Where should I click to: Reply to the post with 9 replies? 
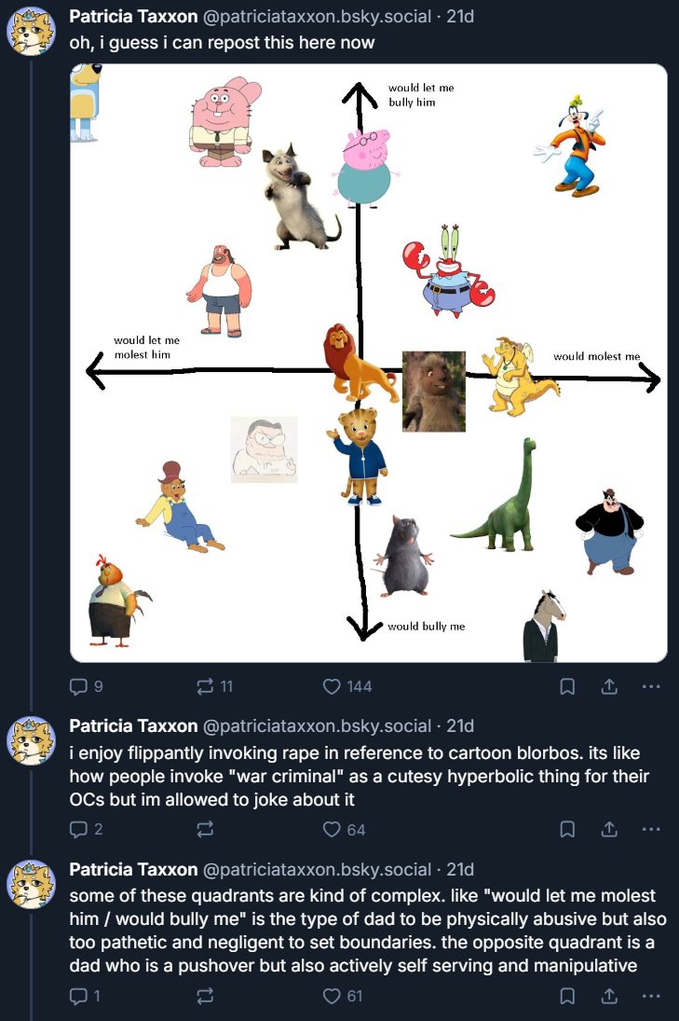(x=78, y=686)
